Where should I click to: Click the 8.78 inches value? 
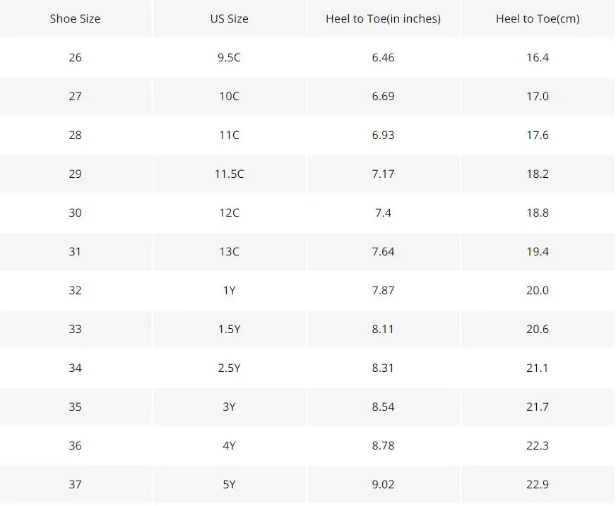(383, 445)
